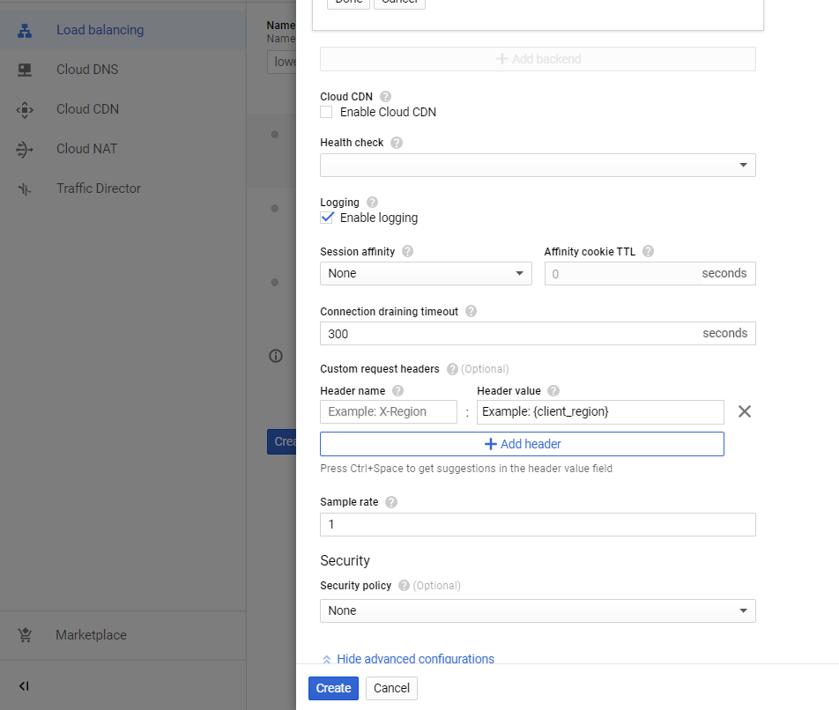Remove the custom header row
Screen dimensions: 839x710
(745, 411)
